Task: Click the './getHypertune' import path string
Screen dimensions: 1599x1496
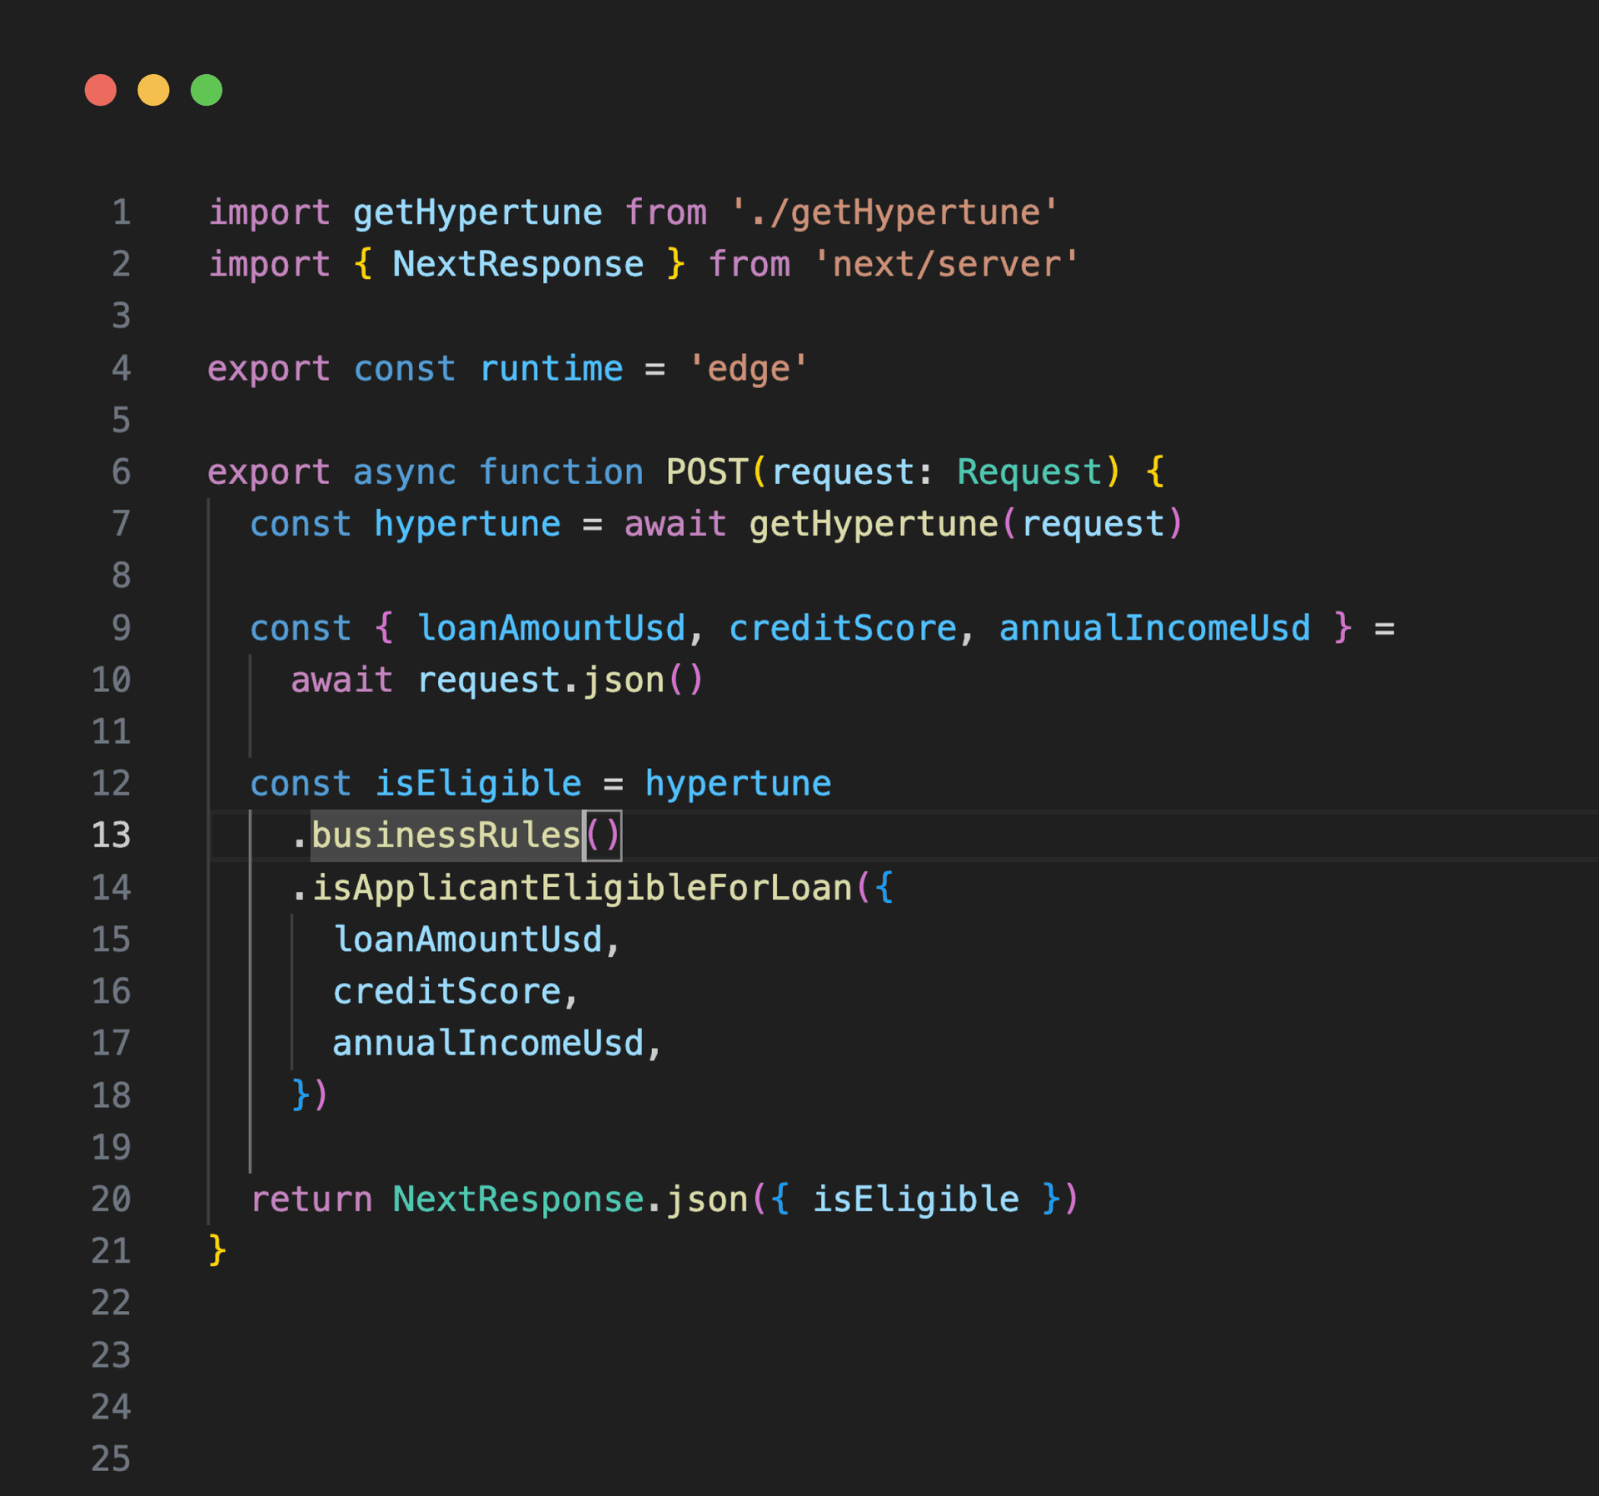Action: click(894, 213)
